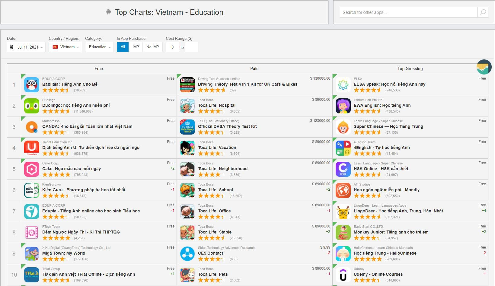Open the Miga Town app icon
Image resolution: width=495 pixels, height=286 pixels.
pyautogui.click(x=32, y=254)
